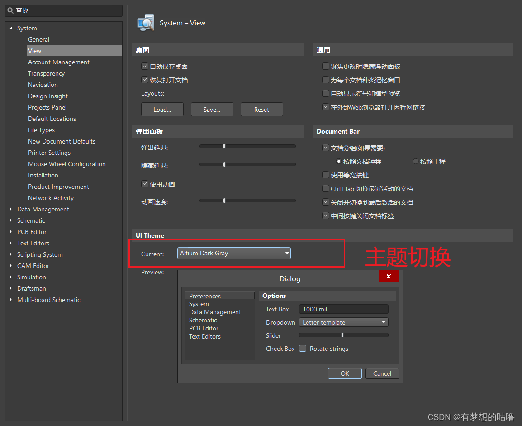522x426 pixels.
Task: Toggle 使用动画 checkbox
Action: click(144, 184)
